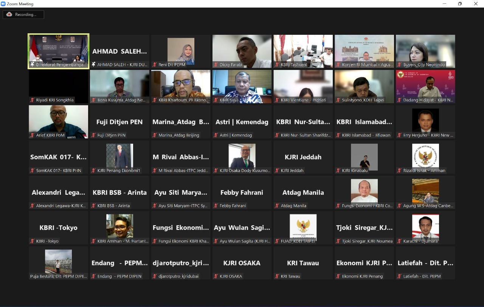Click the Febby Fahrani participant tile
Viewport: 484px width, 307px height.
pos(242,192)
